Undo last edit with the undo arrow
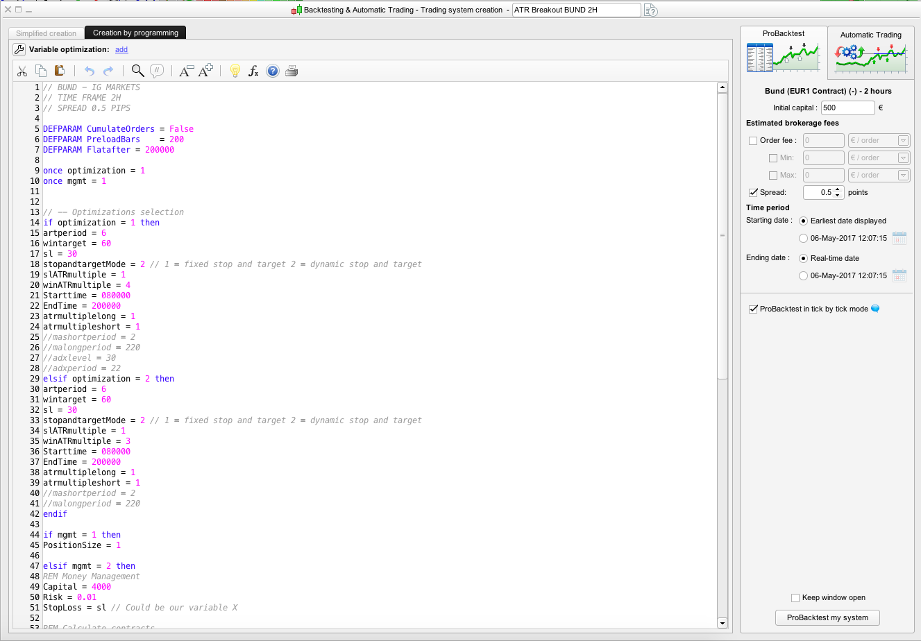 (89, 71)
